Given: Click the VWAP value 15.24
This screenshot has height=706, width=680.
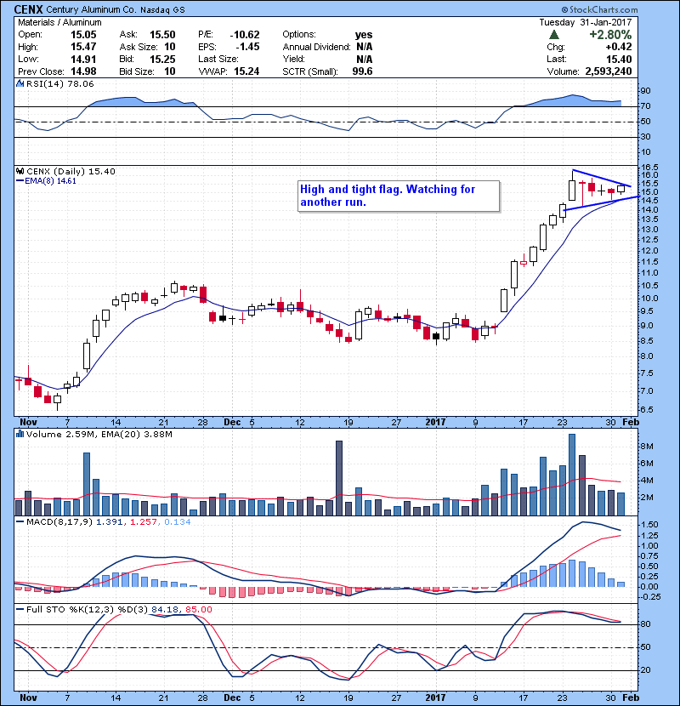Looking at the screenshot, I should [x=246, y=71].
